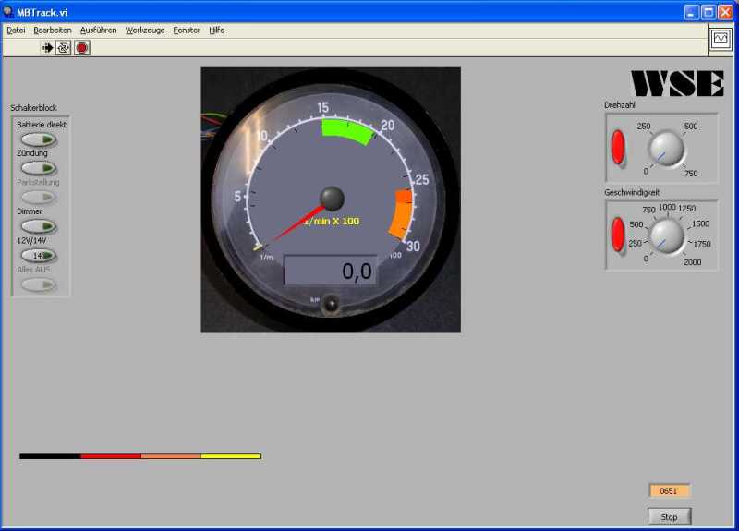
Task: Click the red Abort Execution icon
Action: [82, 48]
